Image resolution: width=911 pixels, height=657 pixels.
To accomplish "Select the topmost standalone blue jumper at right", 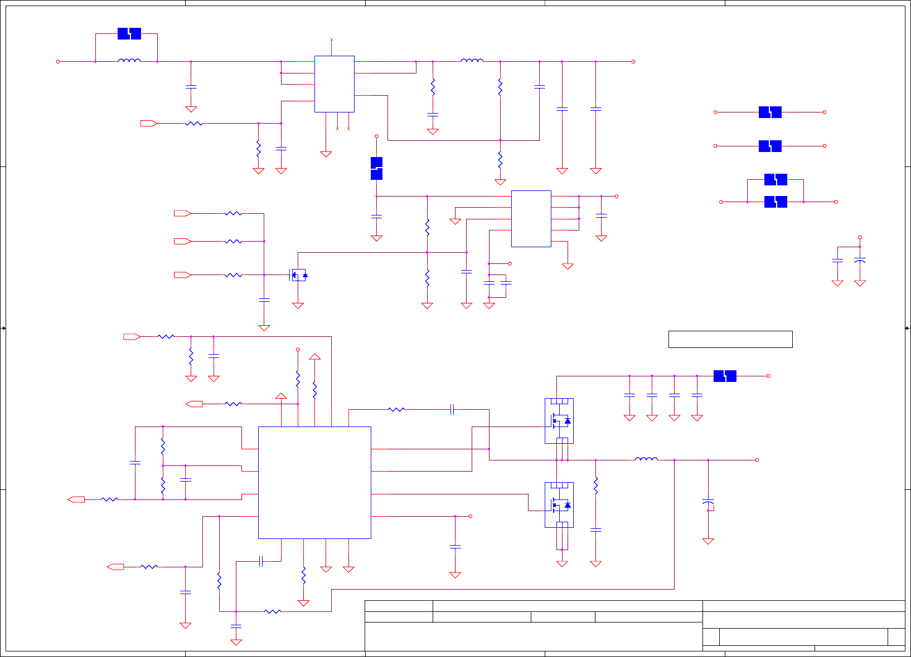I will [x=770, y=112].
